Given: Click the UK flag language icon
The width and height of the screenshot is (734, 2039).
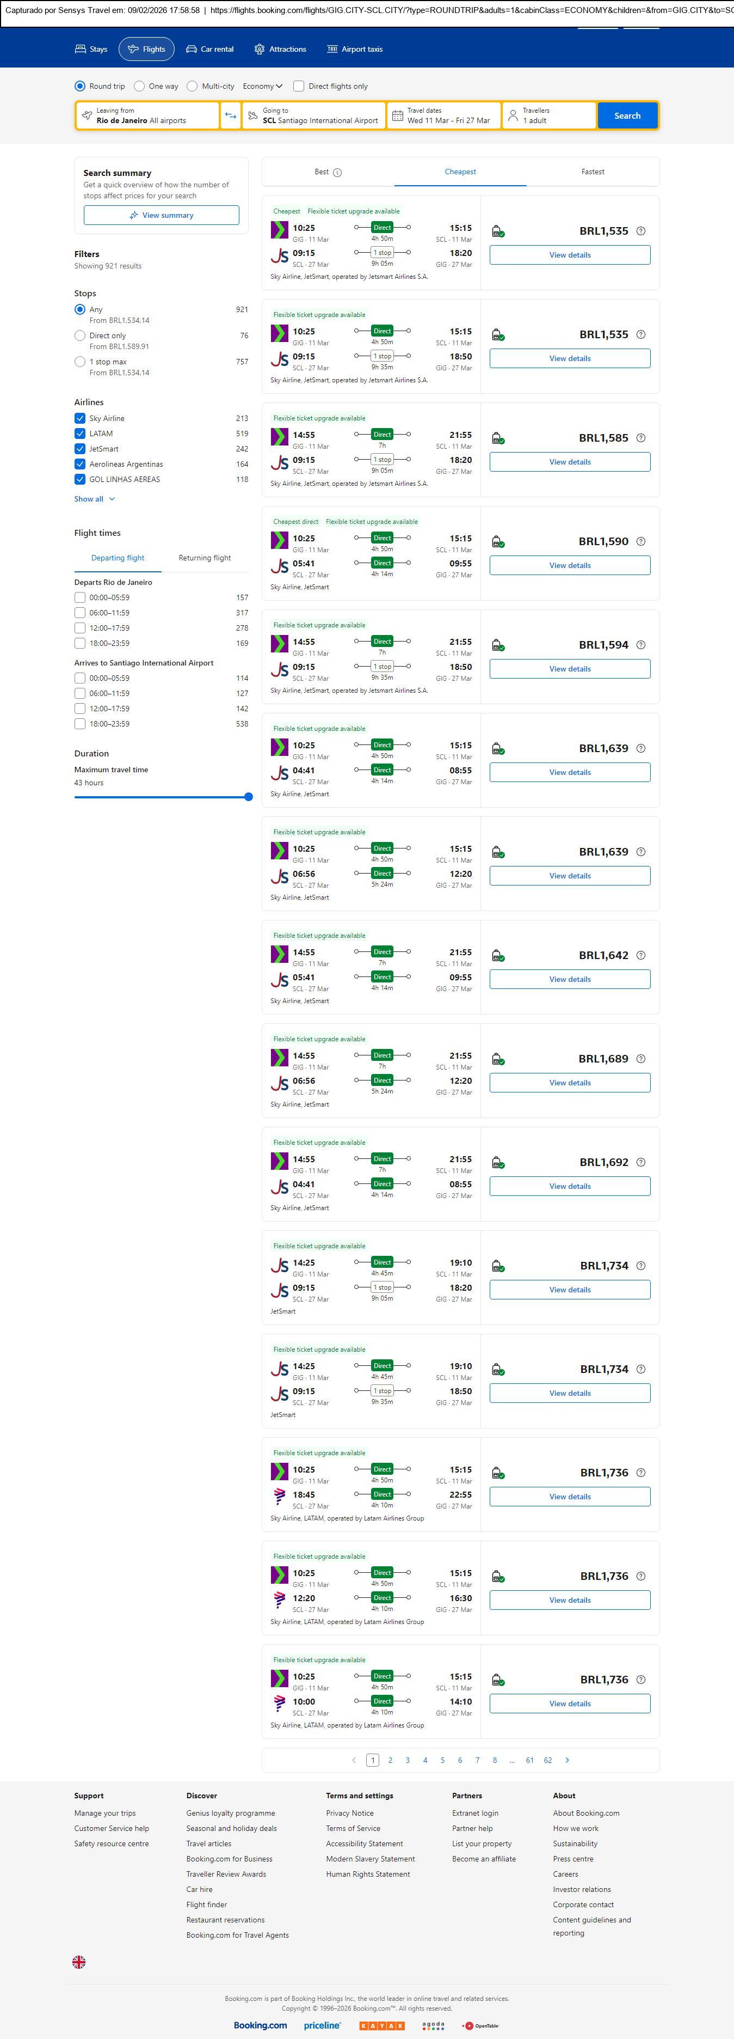Looking at the screenshot, I should tap(79, 1962).
